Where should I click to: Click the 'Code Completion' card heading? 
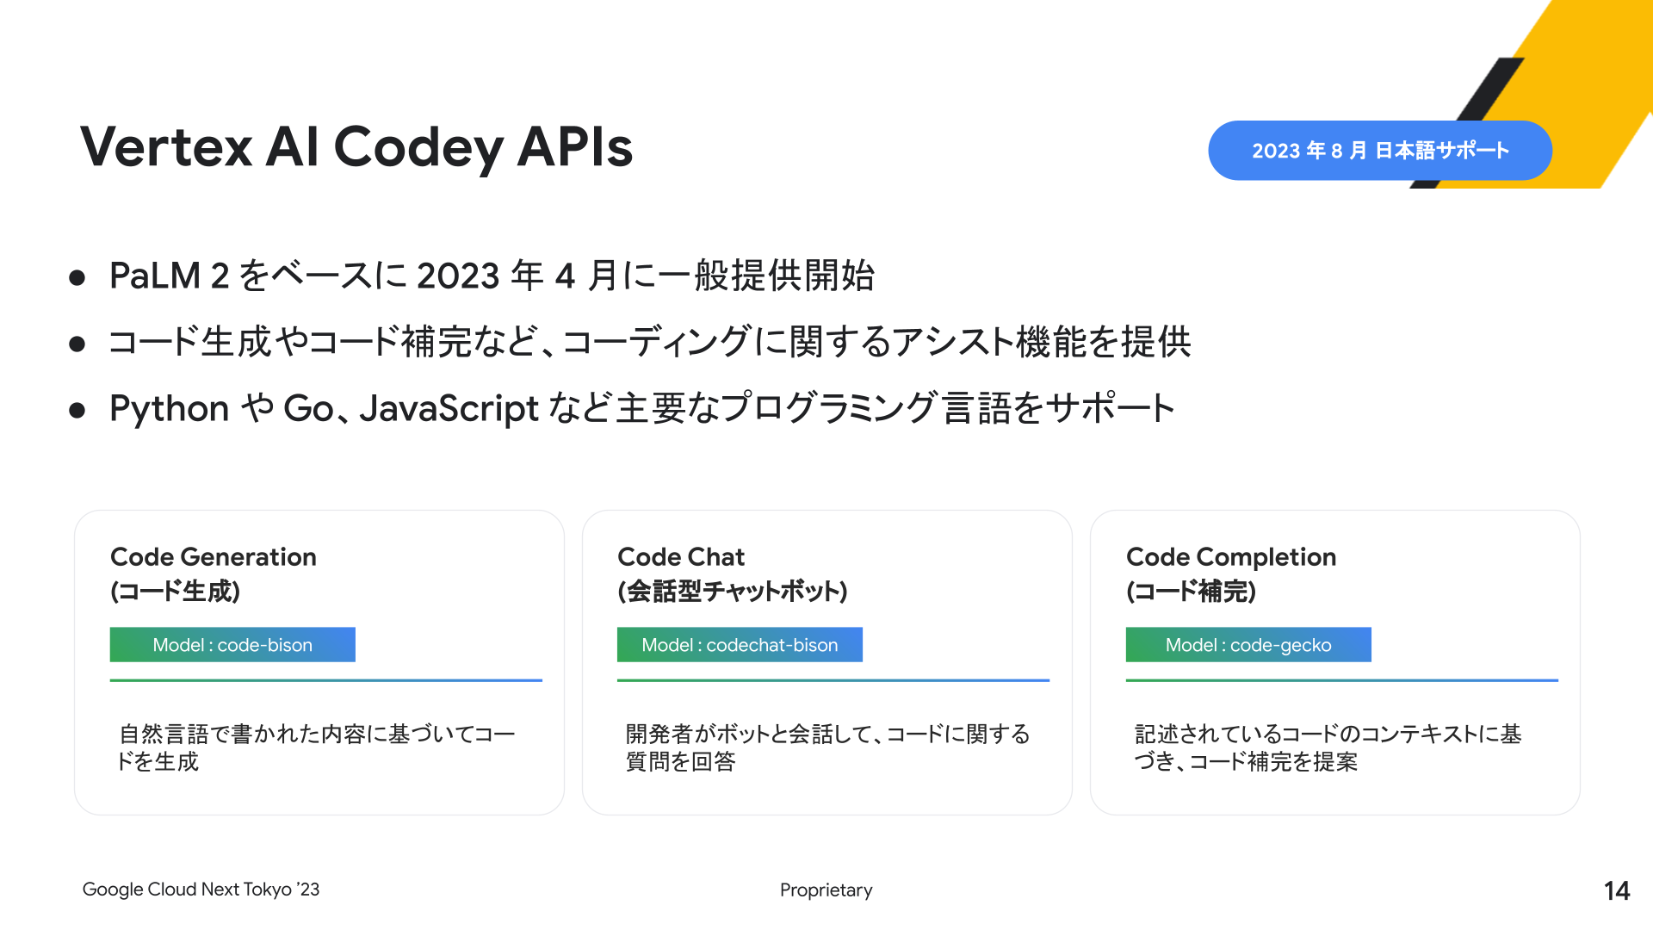click(1231, 557)
